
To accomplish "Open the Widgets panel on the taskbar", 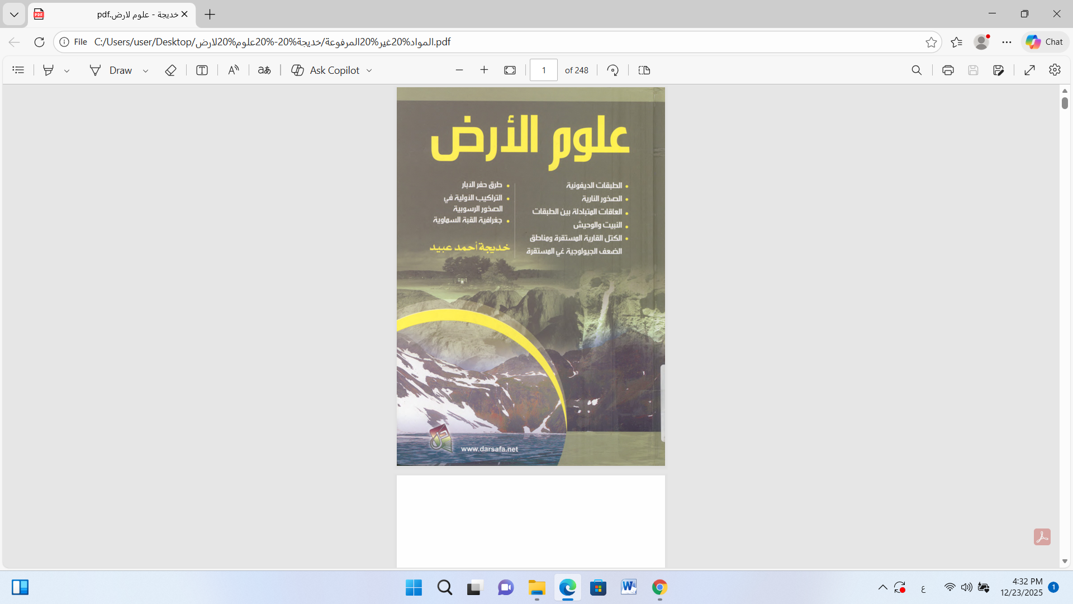I will coord(20,587).
